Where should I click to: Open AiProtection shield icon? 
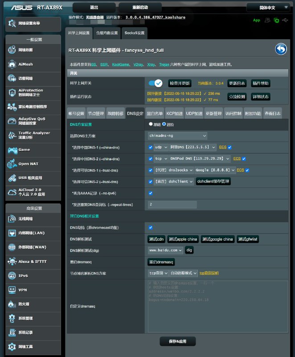click(12, 93)
